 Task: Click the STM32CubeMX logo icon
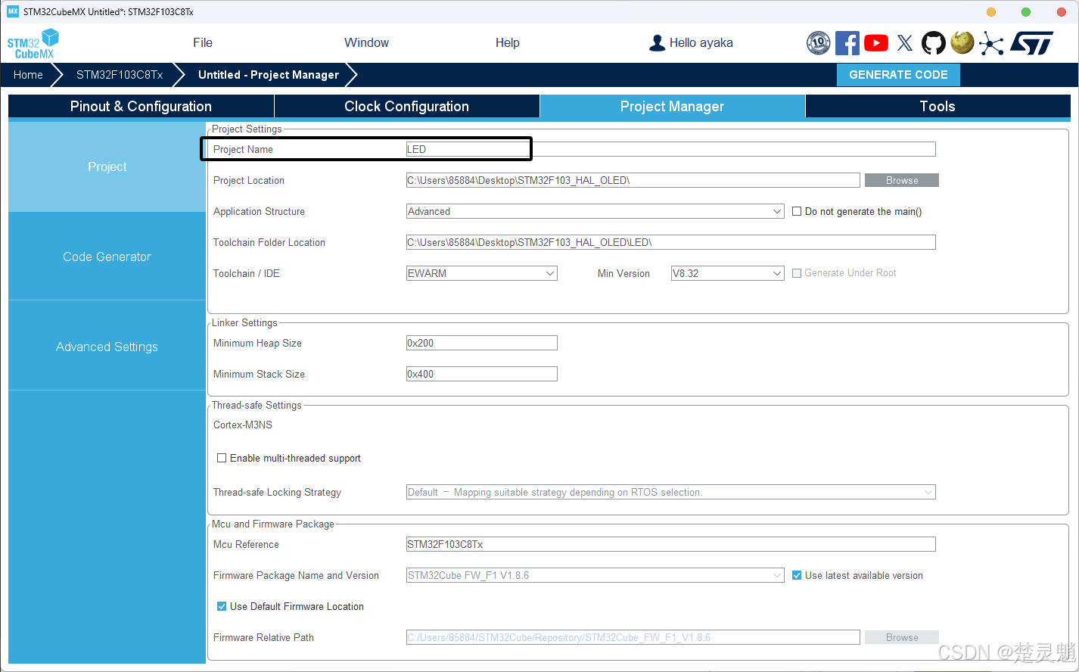(x=33, y=43)
